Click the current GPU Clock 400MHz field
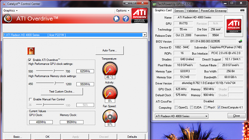 pos(41,122)
